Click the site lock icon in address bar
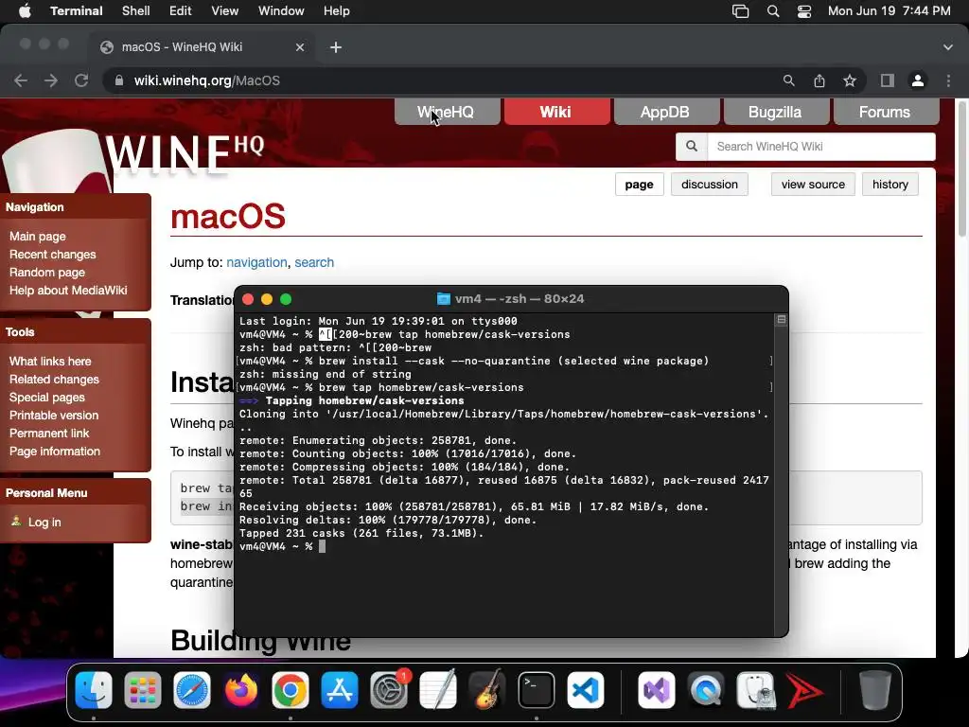 pyautogui.click(x=118, y=80)
